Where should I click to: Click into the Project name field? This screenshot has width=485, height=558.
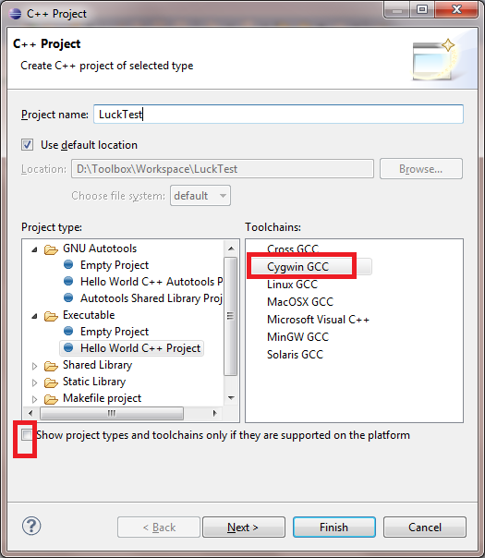(x=278, y=115)
